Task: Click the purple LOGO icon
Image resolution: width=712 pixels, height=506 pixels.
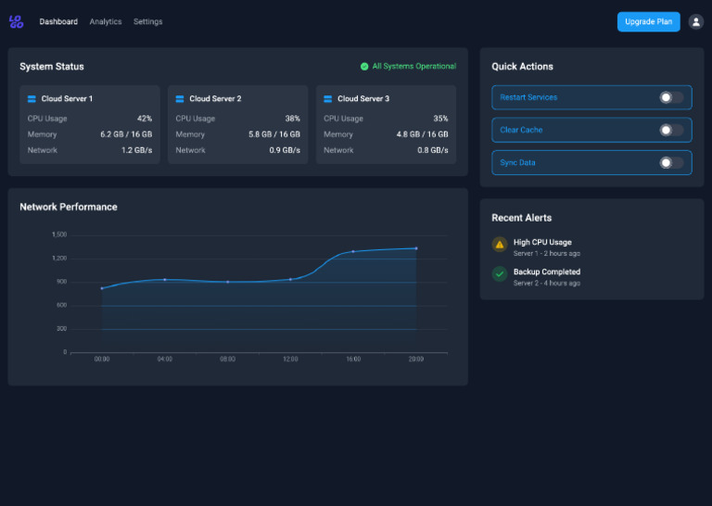Action: 17,21
